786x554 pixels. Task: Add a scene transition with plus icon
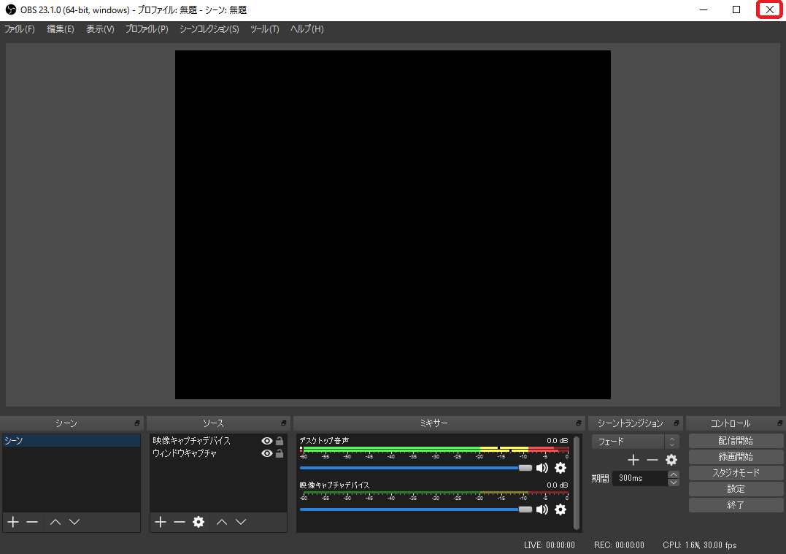633,460
